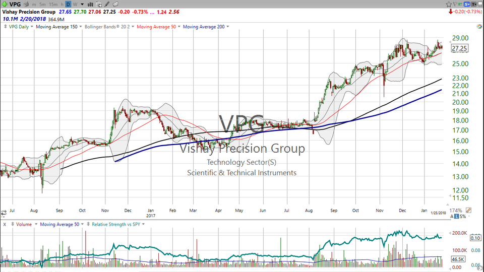Toggle percent scale S%
The height and width of the screenshot is (272, 484).
pos(463,217)
